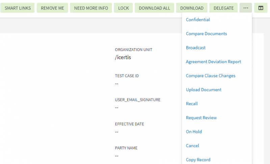270x164 pixels.
Task: Select Confidential from the menu
Action: tap(198, 20)
